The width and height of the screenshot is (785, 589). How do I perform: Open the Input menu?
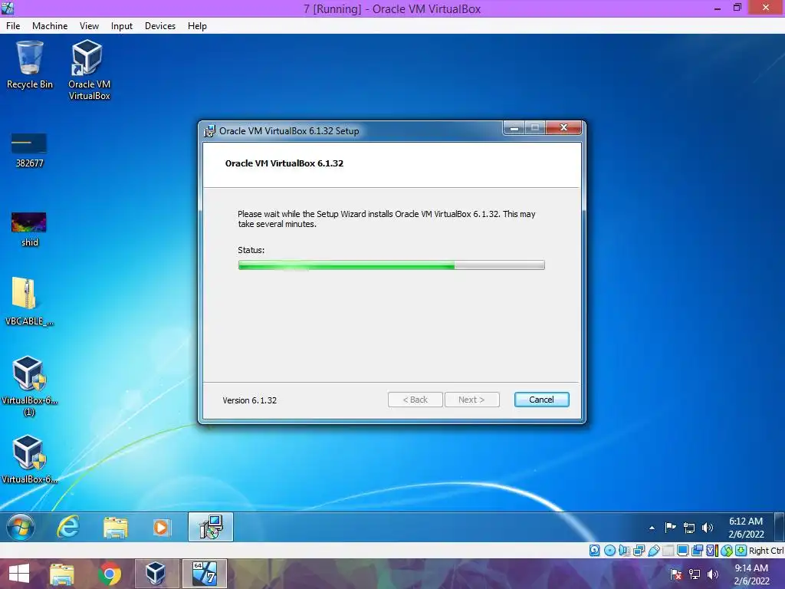tap(122, 26)
